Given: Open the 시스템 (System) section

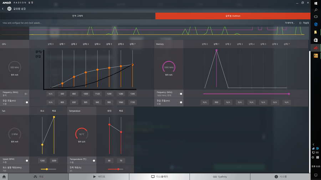Looking at the screenshot, I should coord(280,176).
